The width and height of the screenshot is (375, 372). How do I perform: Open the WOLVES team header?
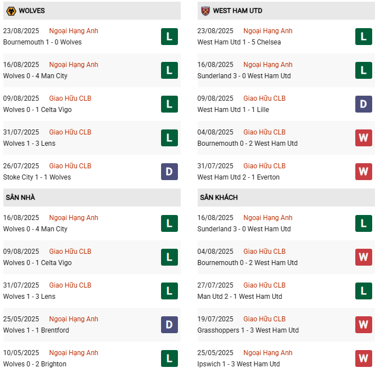[32, 11]
